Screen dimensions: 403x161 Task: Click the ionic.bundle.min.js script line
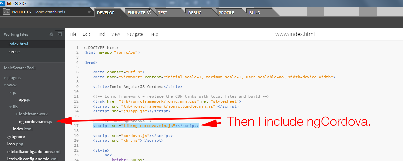(x=166, y=106)
